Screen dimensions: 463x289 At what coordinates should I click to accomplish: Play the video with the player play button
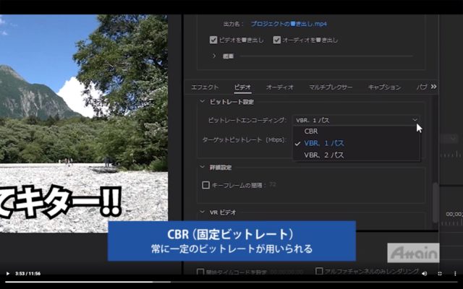click(8, 274)
